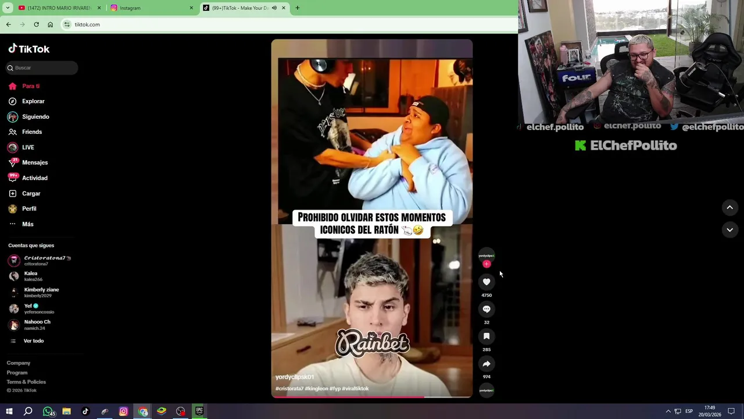The width and height of the screenshot is (744, 419).
Task: Pause the playing TikTok video
Action: (x=372, y=219)
